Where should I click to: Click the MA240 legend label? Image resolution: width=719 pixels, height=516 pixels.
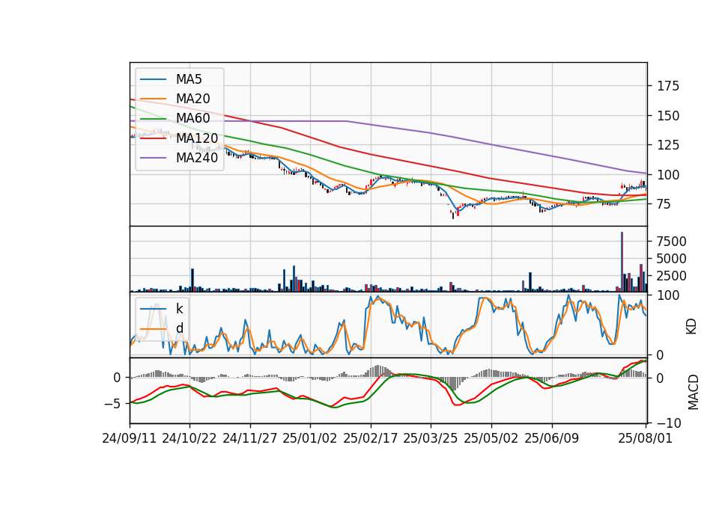pos(197,158)
